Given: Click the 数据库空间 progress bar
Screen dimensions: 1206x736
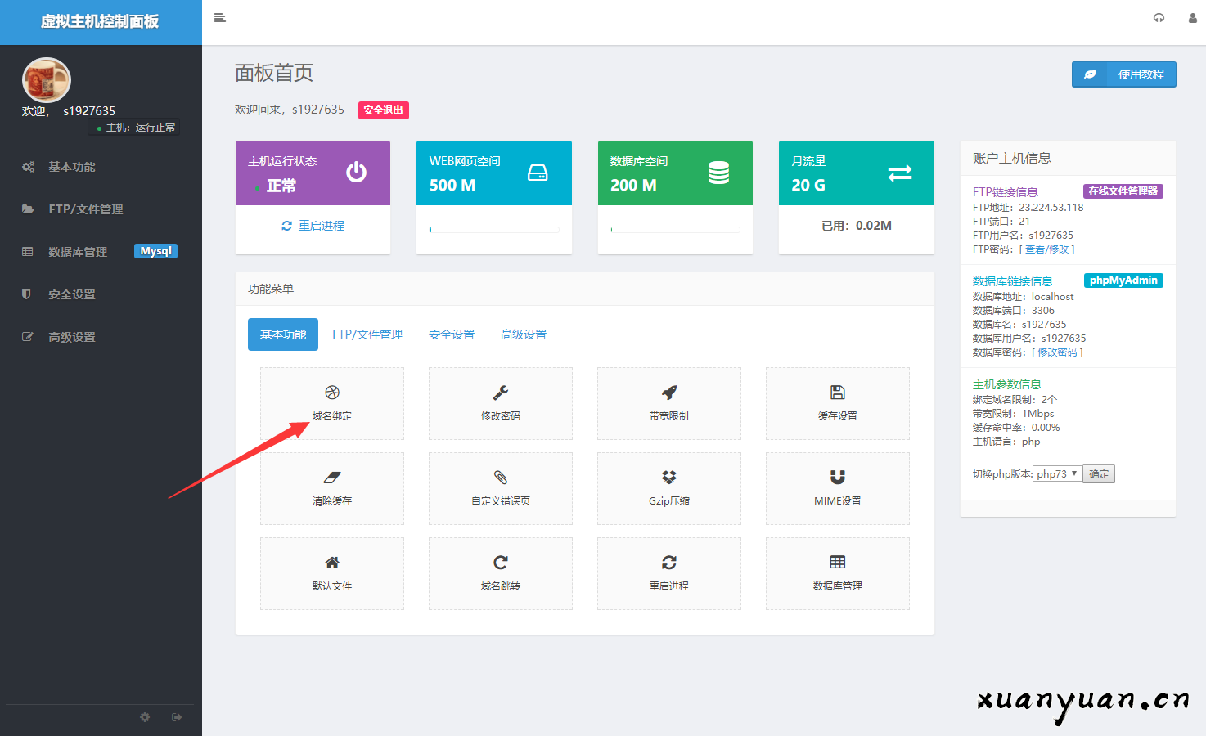Looking at the screenshot, I should [675, 230].
